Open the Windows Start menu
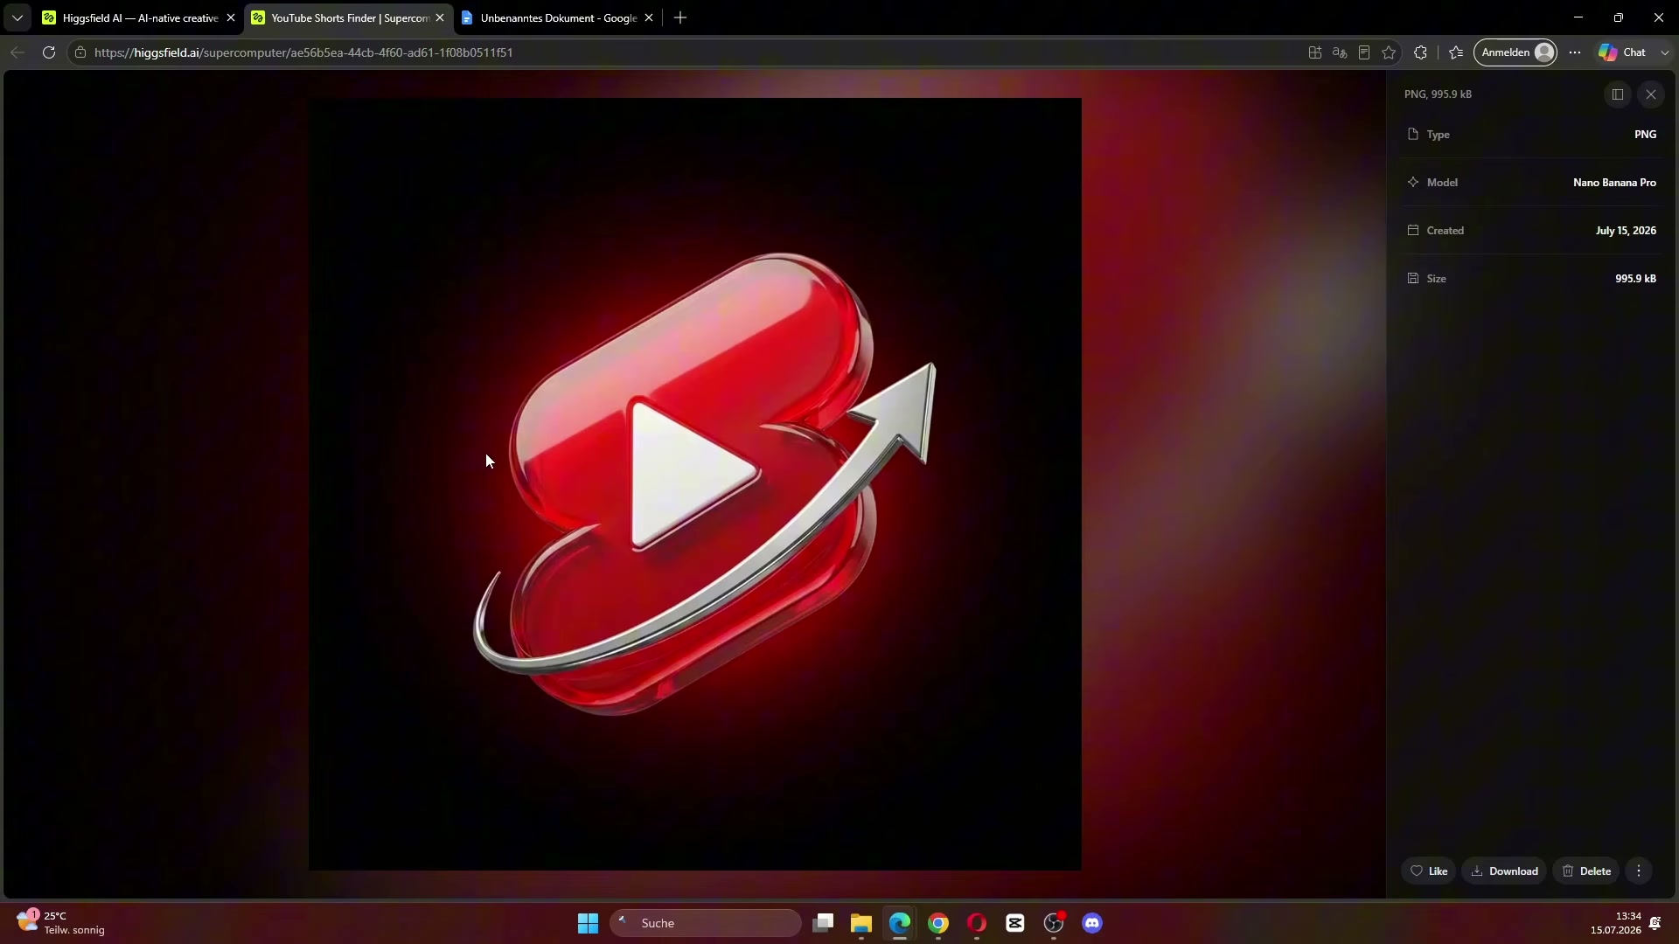 (588, 923)
